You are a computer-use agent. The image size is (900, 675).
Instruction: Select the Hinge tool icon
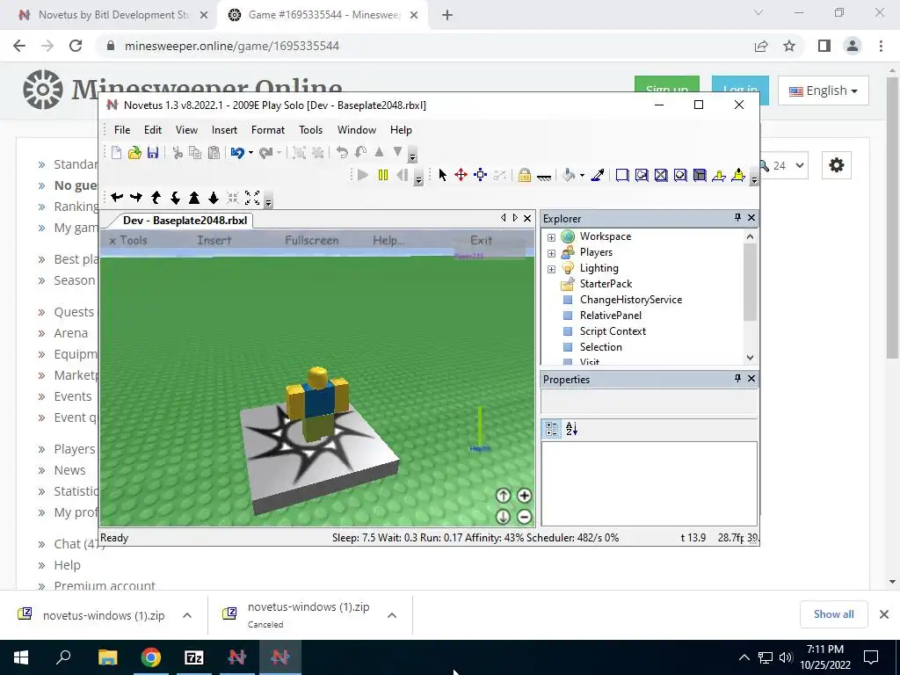point(719,175)
